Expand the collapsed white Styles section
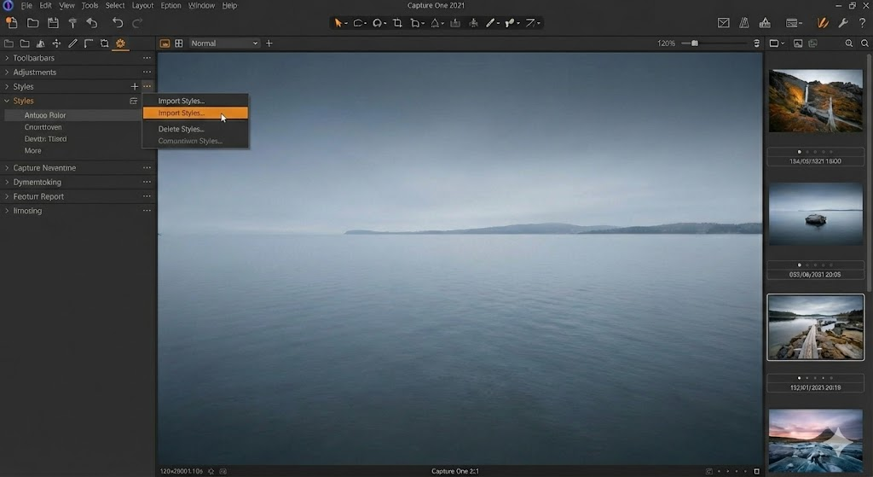The image size is (873, 477). coord(7,86)
